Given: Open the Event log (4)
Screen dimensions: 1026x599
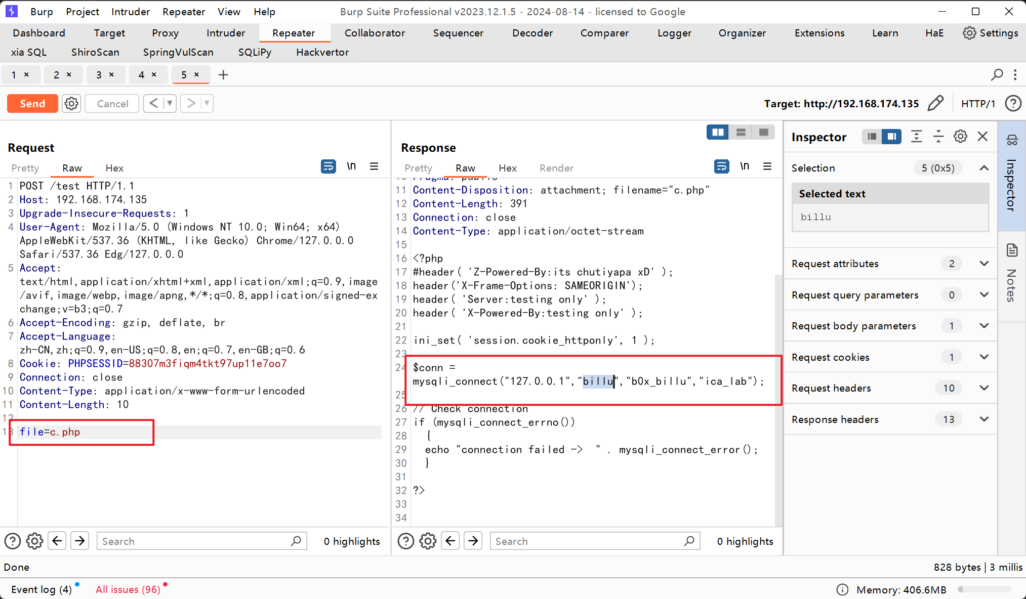Looking at the screenshot, I should click(x=42, y=589).
